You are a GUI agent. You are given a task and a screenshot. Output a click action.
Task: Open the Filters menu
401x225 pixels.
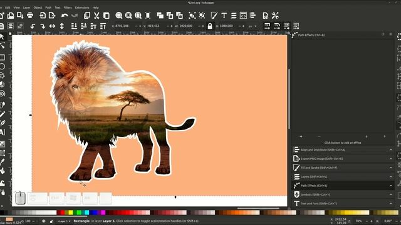(68, 7)
